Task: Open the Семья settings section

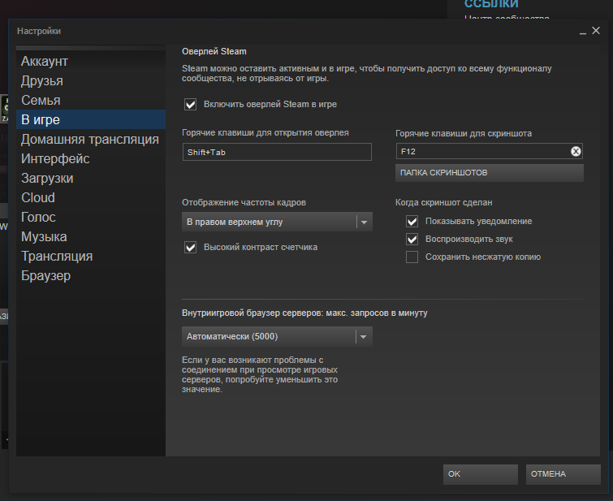Action: point(91,100)
